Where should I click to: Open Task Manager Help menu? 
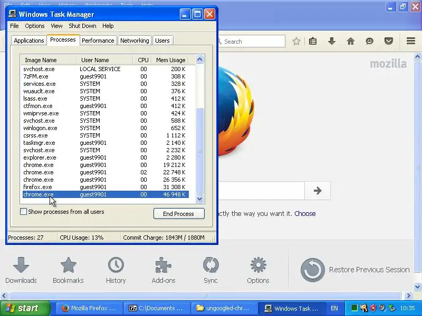108,26
